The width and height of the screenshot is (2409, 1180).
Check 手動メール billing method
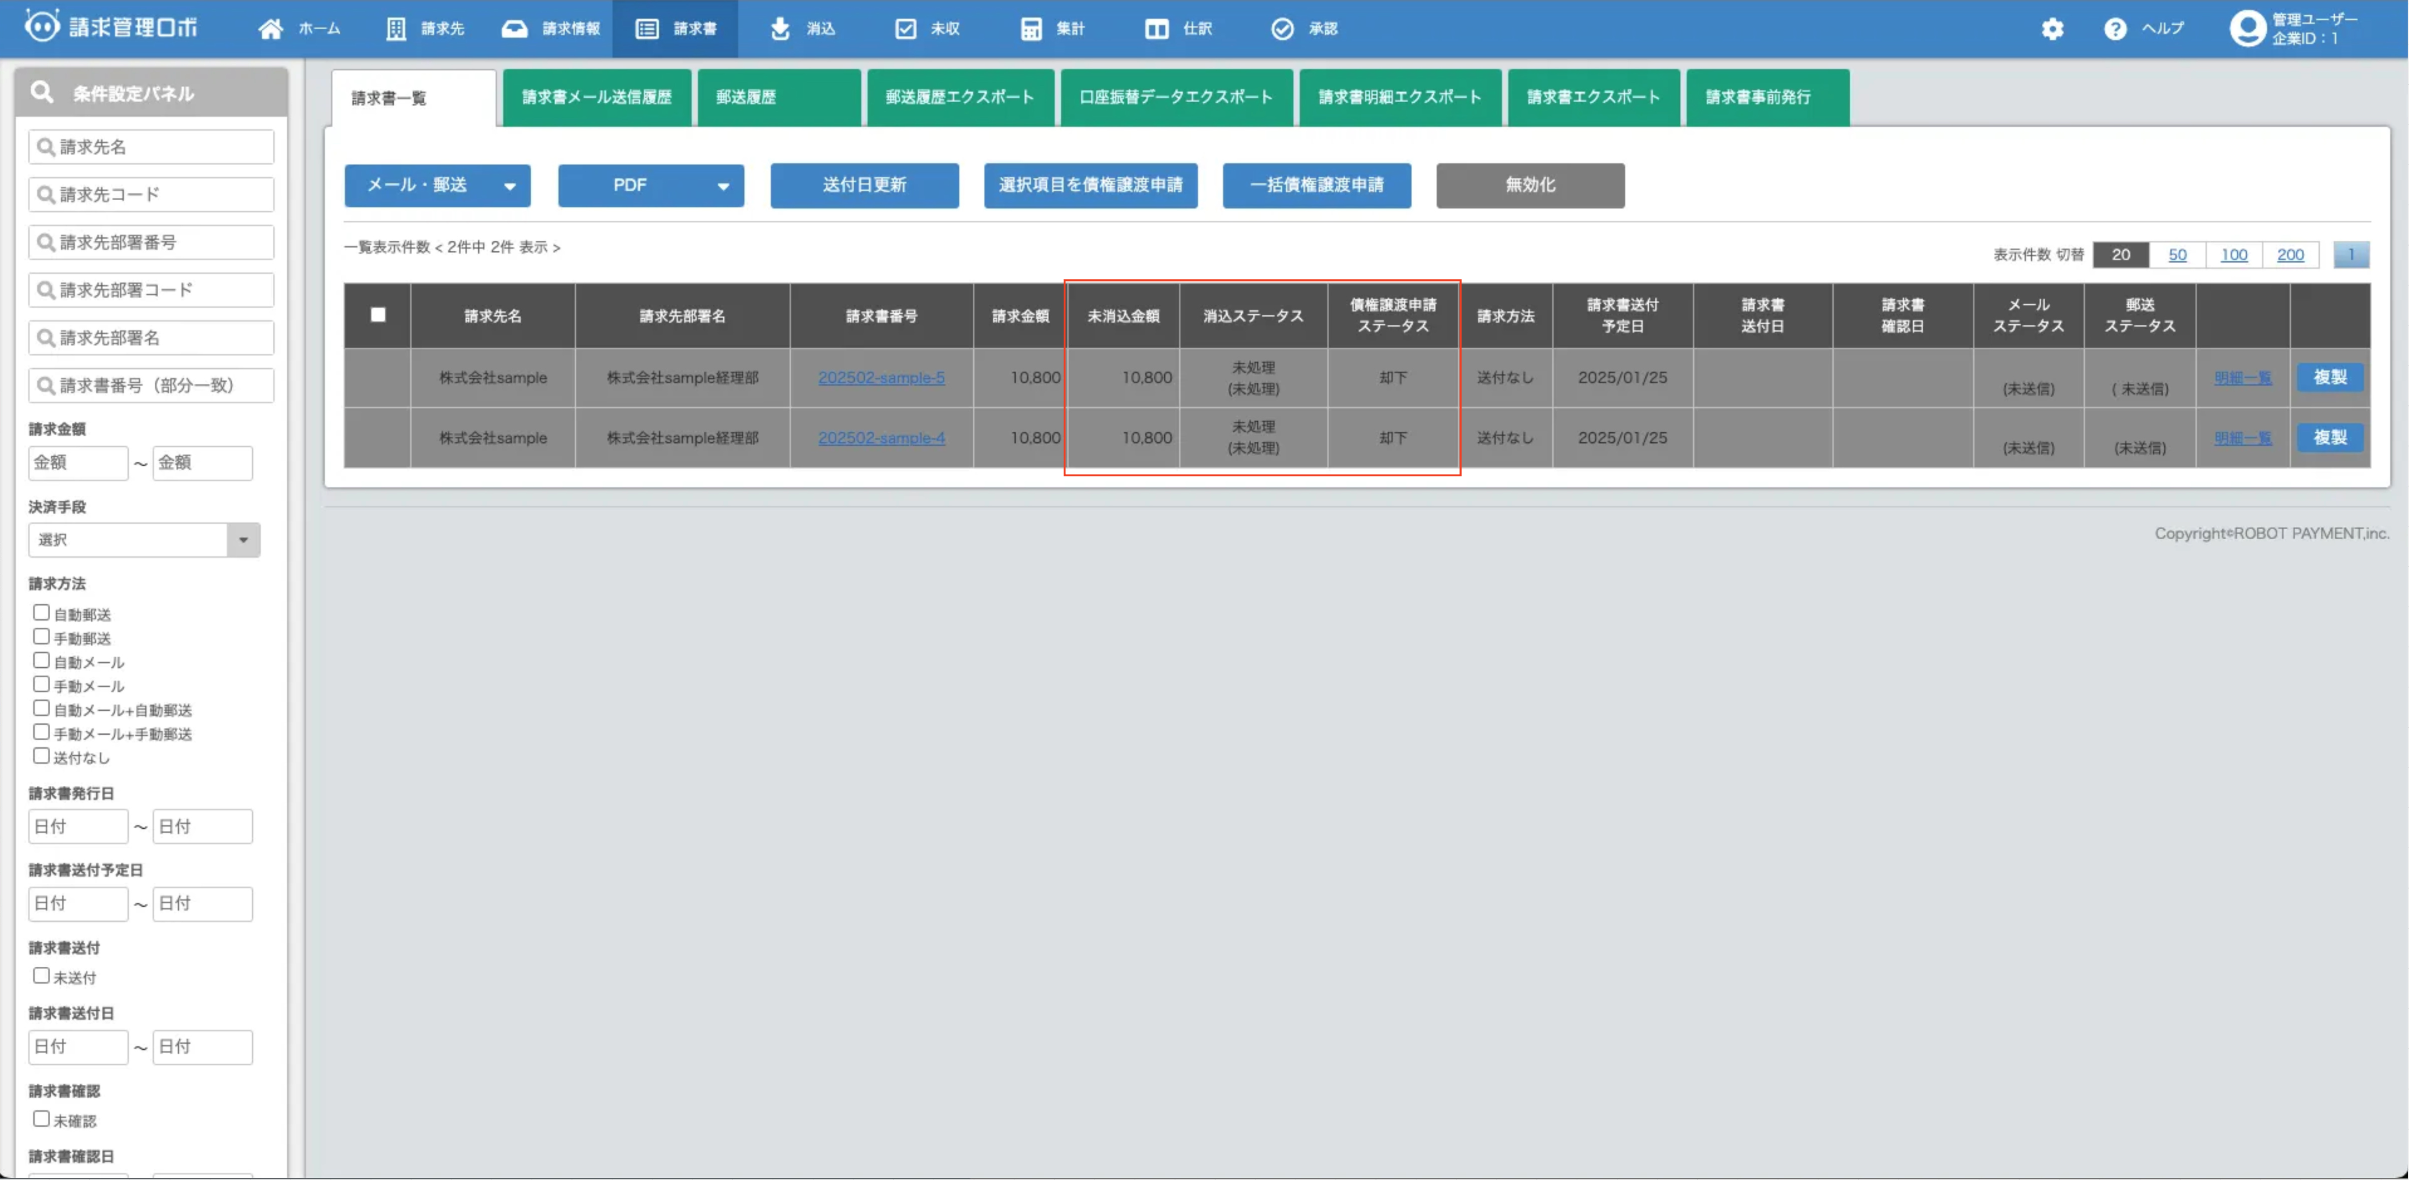41,684
